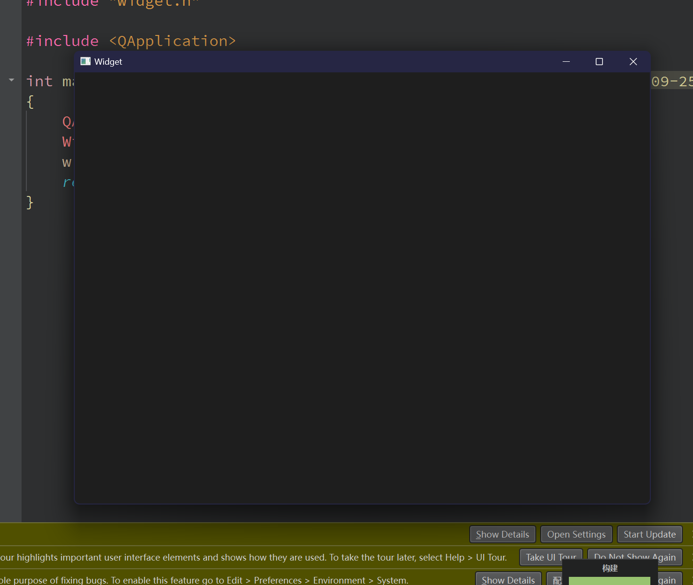Minimize the Widget window
This screenshot has height=585, width=693.
tap(566, 61)
